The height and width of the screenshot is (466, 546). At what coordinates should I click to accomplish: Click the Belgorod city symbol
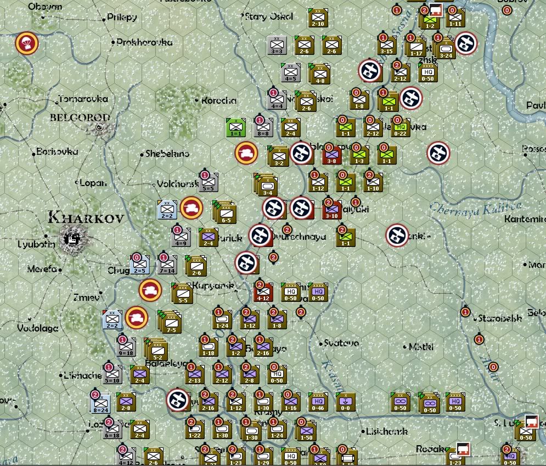(x=99, y=127)
